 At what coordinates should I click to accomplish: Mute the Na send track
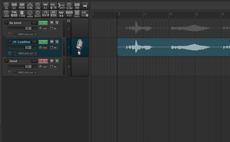pos(52,23)
